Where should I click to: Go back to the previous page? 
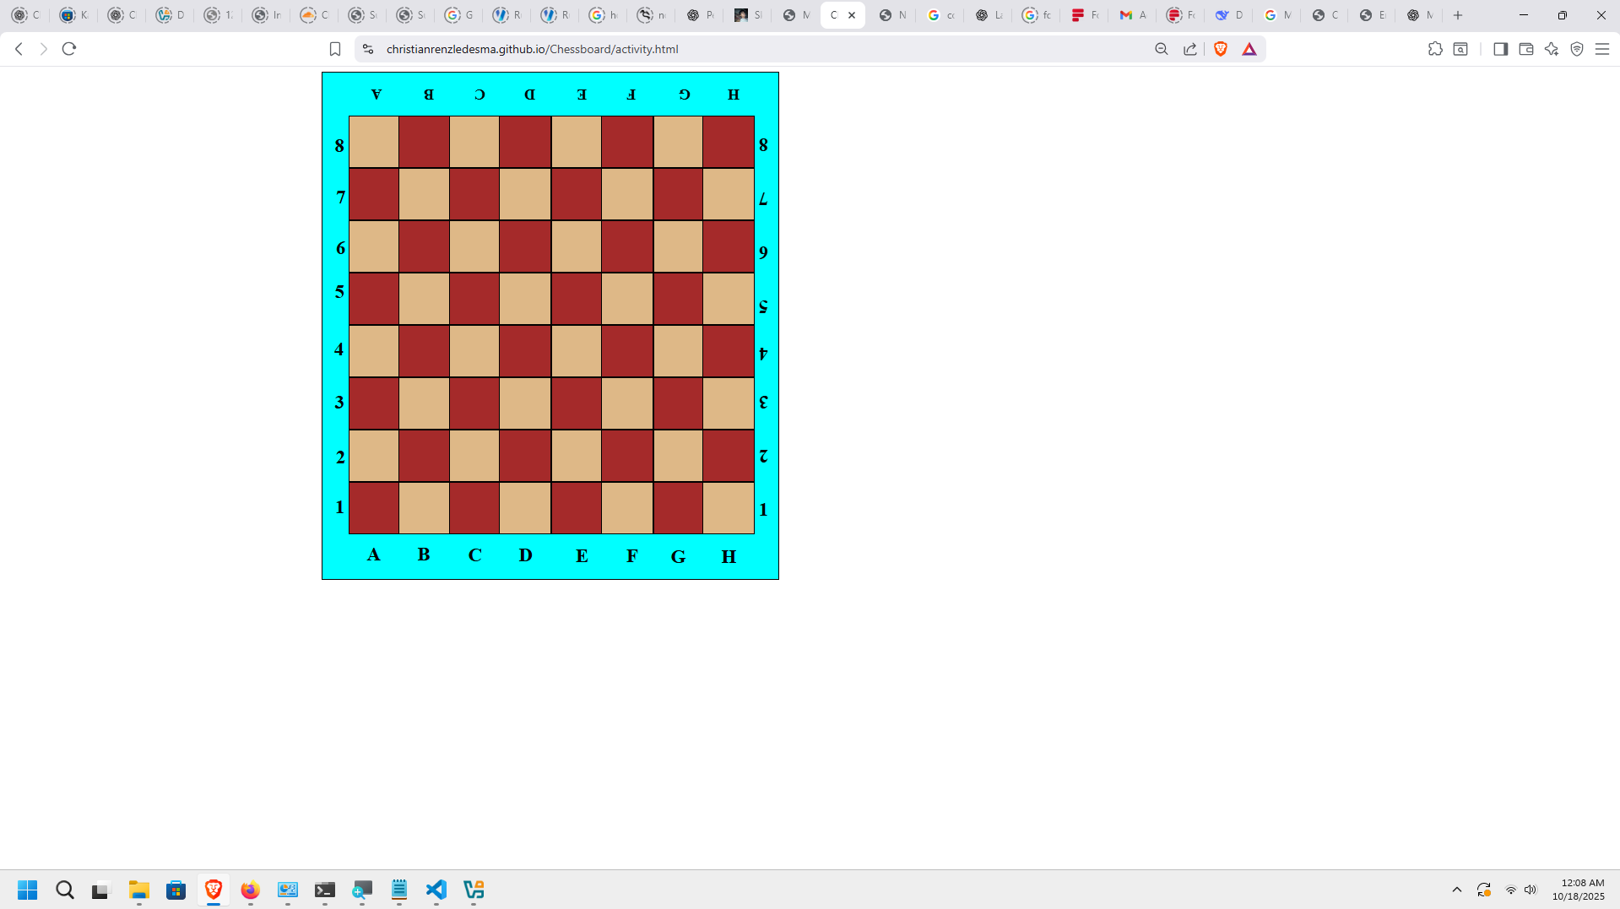pyautogui.click(x=19, y=49)
